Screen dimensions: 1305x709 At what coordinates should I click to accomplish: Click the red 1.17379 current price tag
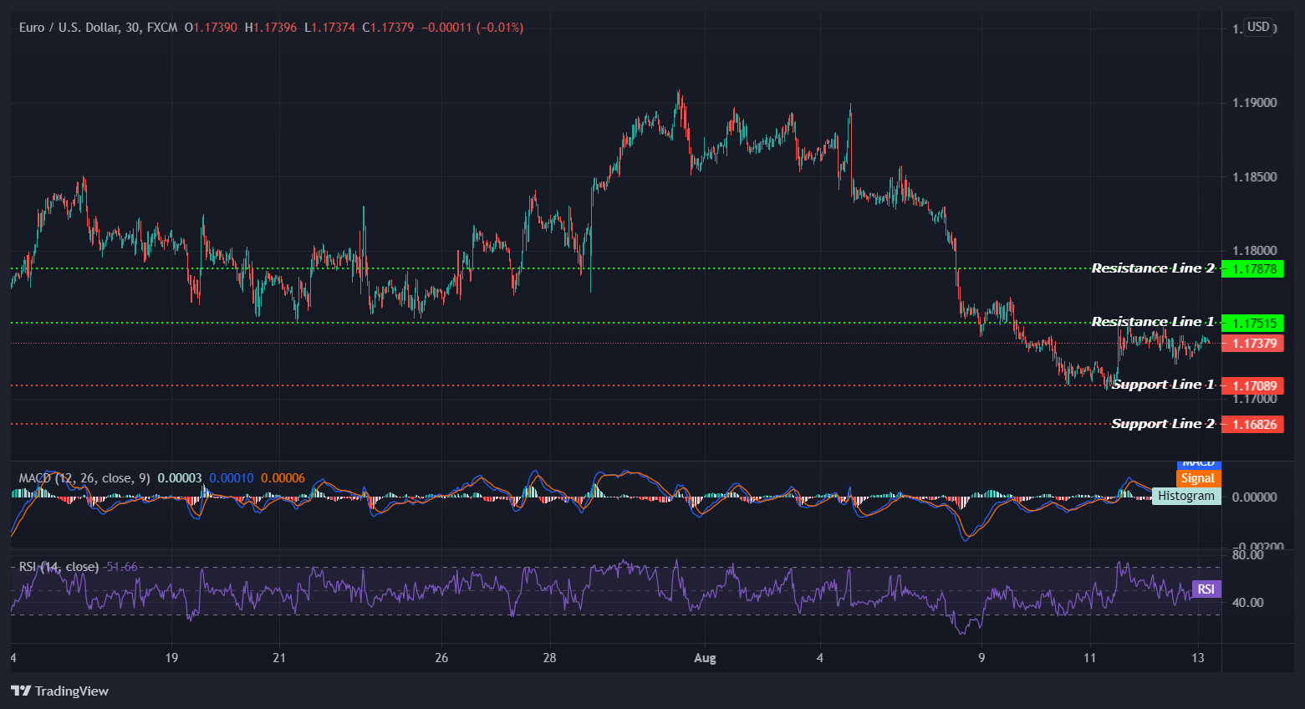[x=1252, y=343]
